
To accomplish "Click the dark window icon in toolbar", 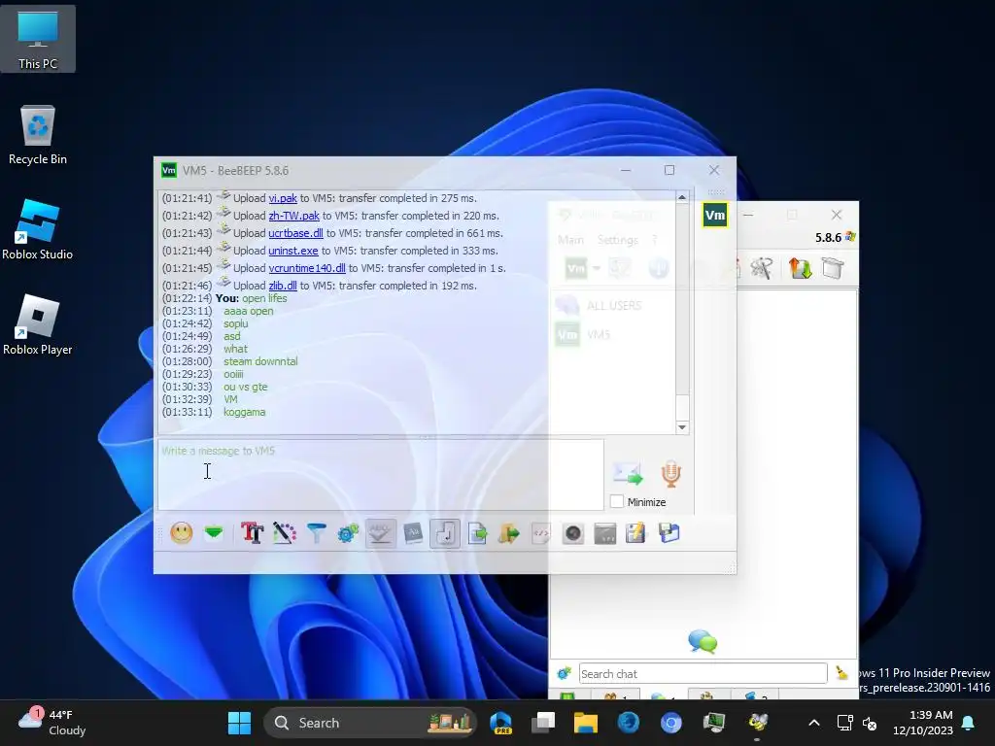I will tap(604, 533).
